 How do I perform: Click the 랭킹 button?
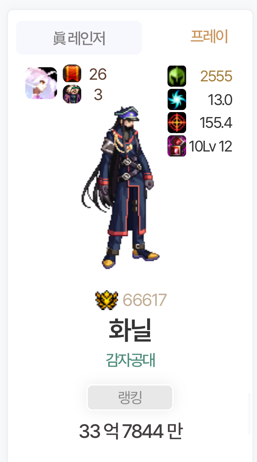[130, 398]
